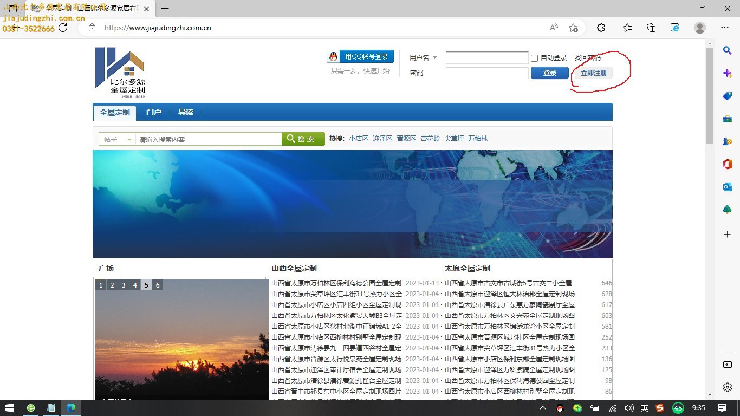Open the Windows notification center
This screenshot has width=740, height=416.
click(x=722, y=408)
